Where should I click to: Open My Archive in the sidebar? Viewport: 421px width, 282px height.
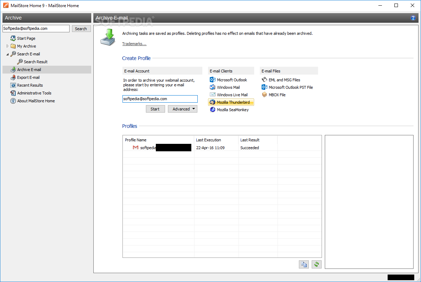pyautogui.click(x=26, y=46)
